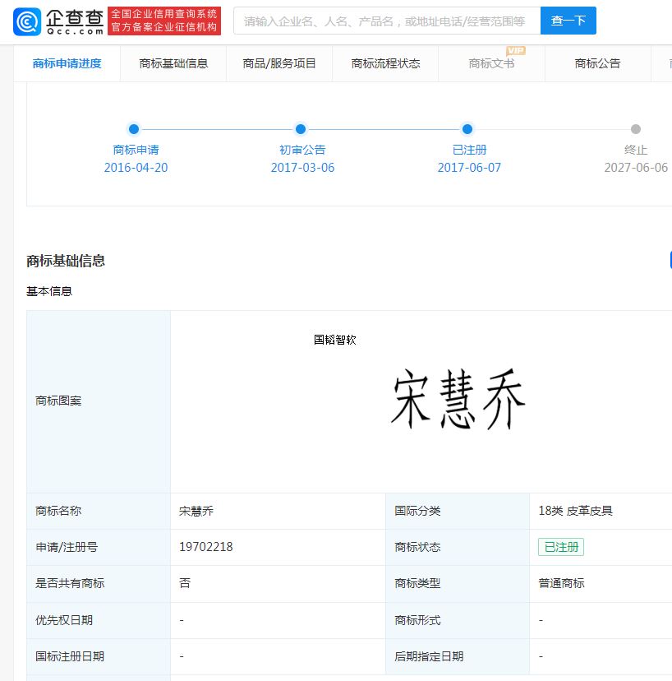Click the 宋慧乔 trademark name value
Screen dimensions: 672x681
[x=196, y=512]
